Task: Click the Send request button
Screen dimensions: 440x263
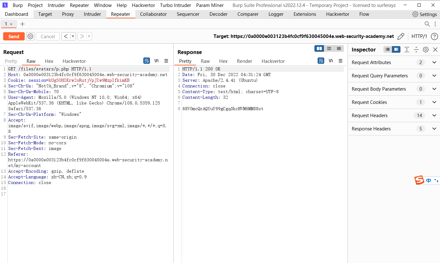Action: coord(14,36)
